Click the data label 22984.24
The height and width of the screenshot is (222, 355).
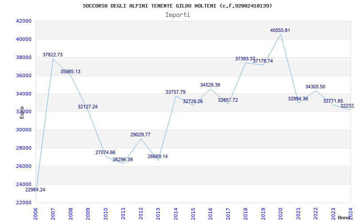pyautogui.click(x=35, y=190)
